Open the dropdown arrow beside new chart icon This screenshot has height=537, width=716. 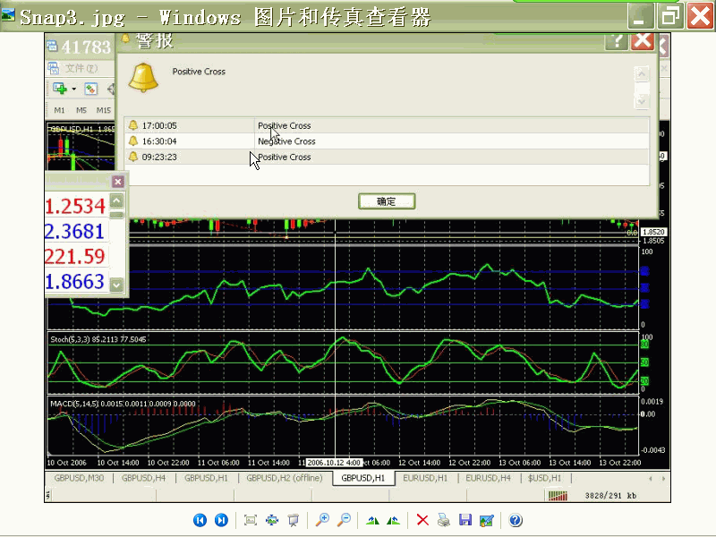(x=74, y=89)
